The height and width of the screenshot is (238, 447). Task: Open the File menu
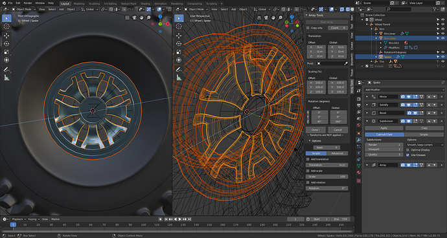pyautogui.click(x=10, y=3)
